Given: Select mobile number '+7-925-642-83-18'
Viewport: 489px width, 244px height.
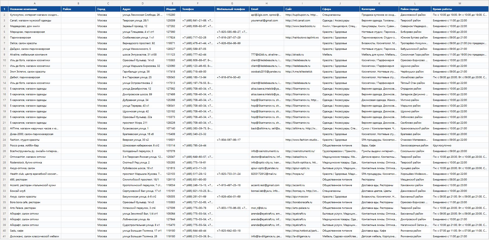Looking at the screenshot, I should (x=232, y=231).
